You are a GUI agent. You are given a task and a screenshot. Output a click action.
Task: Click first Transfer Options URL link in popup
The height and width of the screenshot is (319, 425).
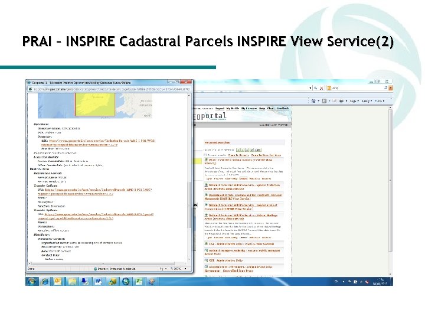(94, 192)
